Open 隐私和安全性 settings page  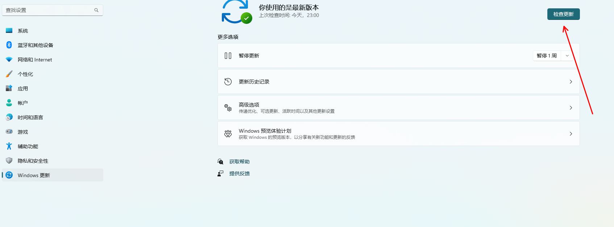click(53, 161)
